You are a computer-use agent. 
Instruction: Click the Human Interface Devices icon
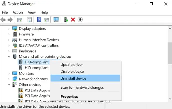tap(15, 40)
